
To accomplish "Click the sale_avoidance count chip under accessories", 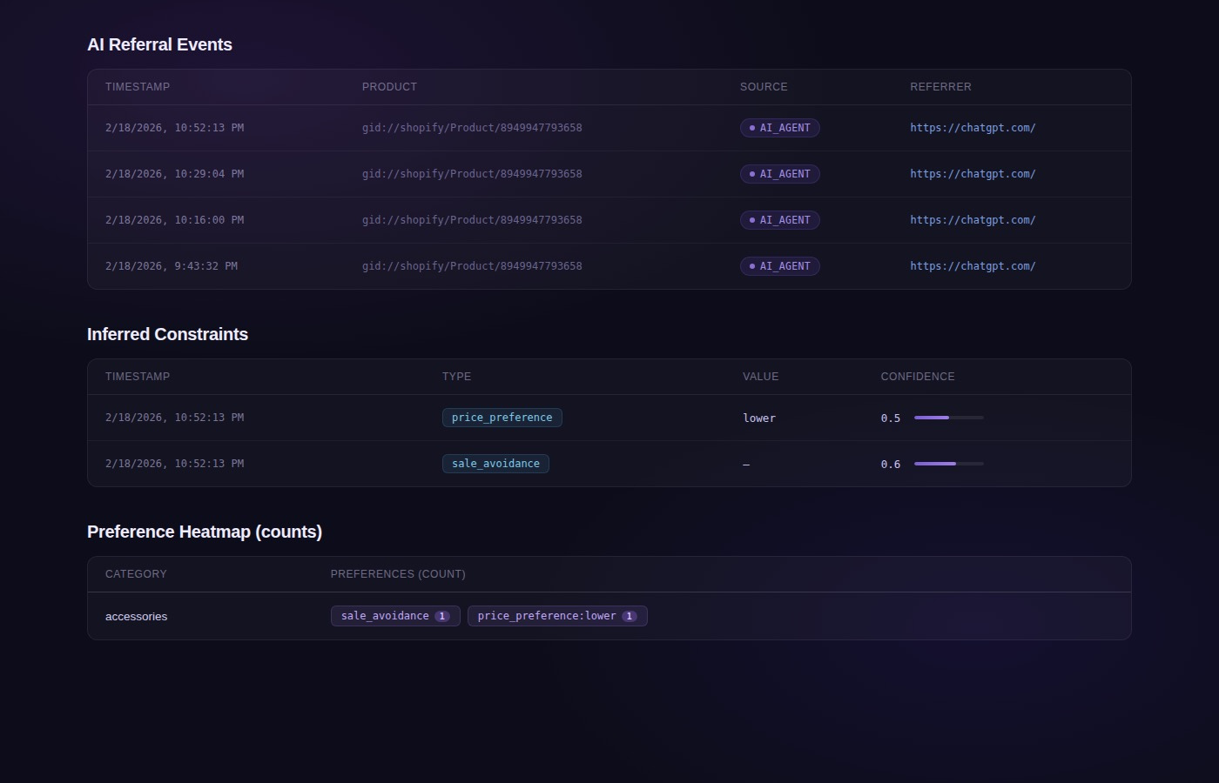I will [x=394, y=615].
